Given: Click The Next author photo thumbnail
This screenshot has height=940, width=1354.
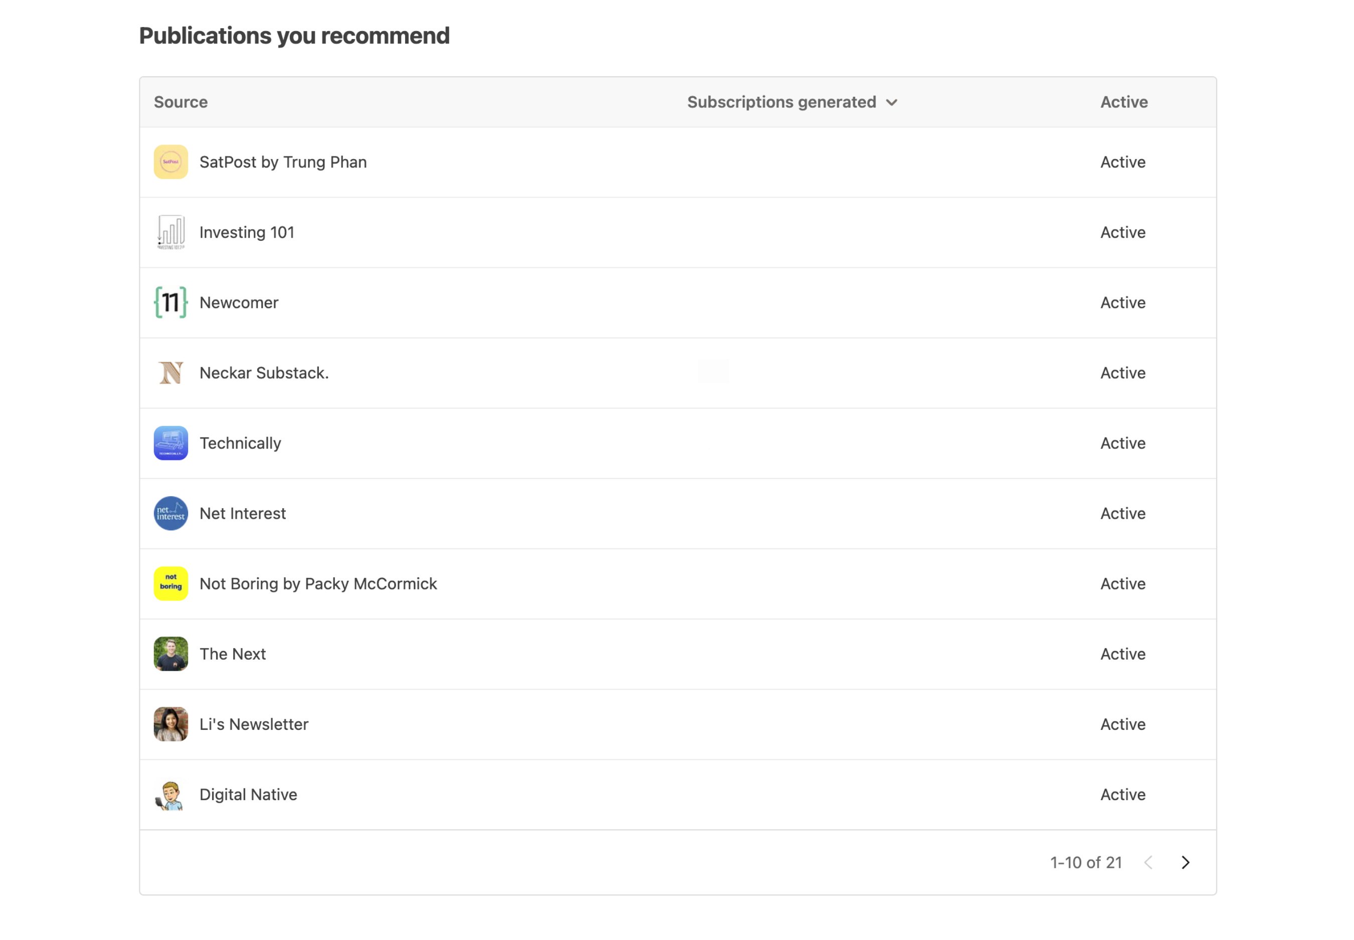Looking at the screenshot, I should pos(171,654).
